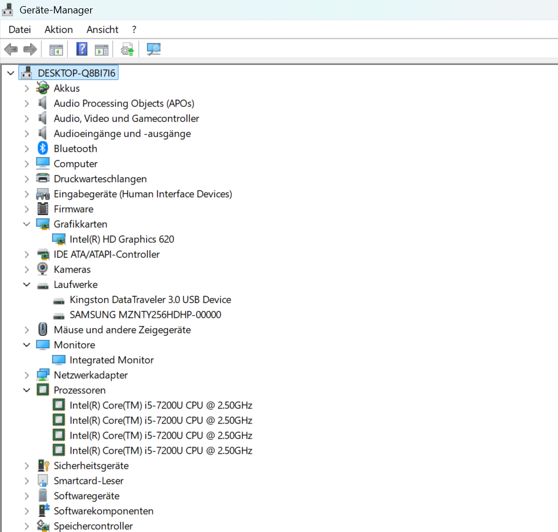Image resolution: width=558 pixels, height=532 pixels.
Task: Collapse the Laufwerke category
Action: [x=27, y=284]
